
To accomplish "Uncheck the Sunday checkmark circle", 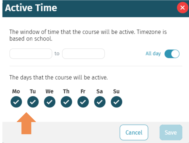I will click(116, 102).
